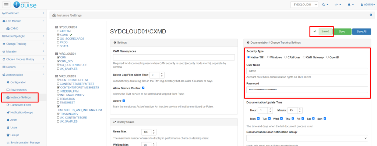
Task: Check the SDATA instance checkbox
Action: pyautogui.click(x=58, y=46)
